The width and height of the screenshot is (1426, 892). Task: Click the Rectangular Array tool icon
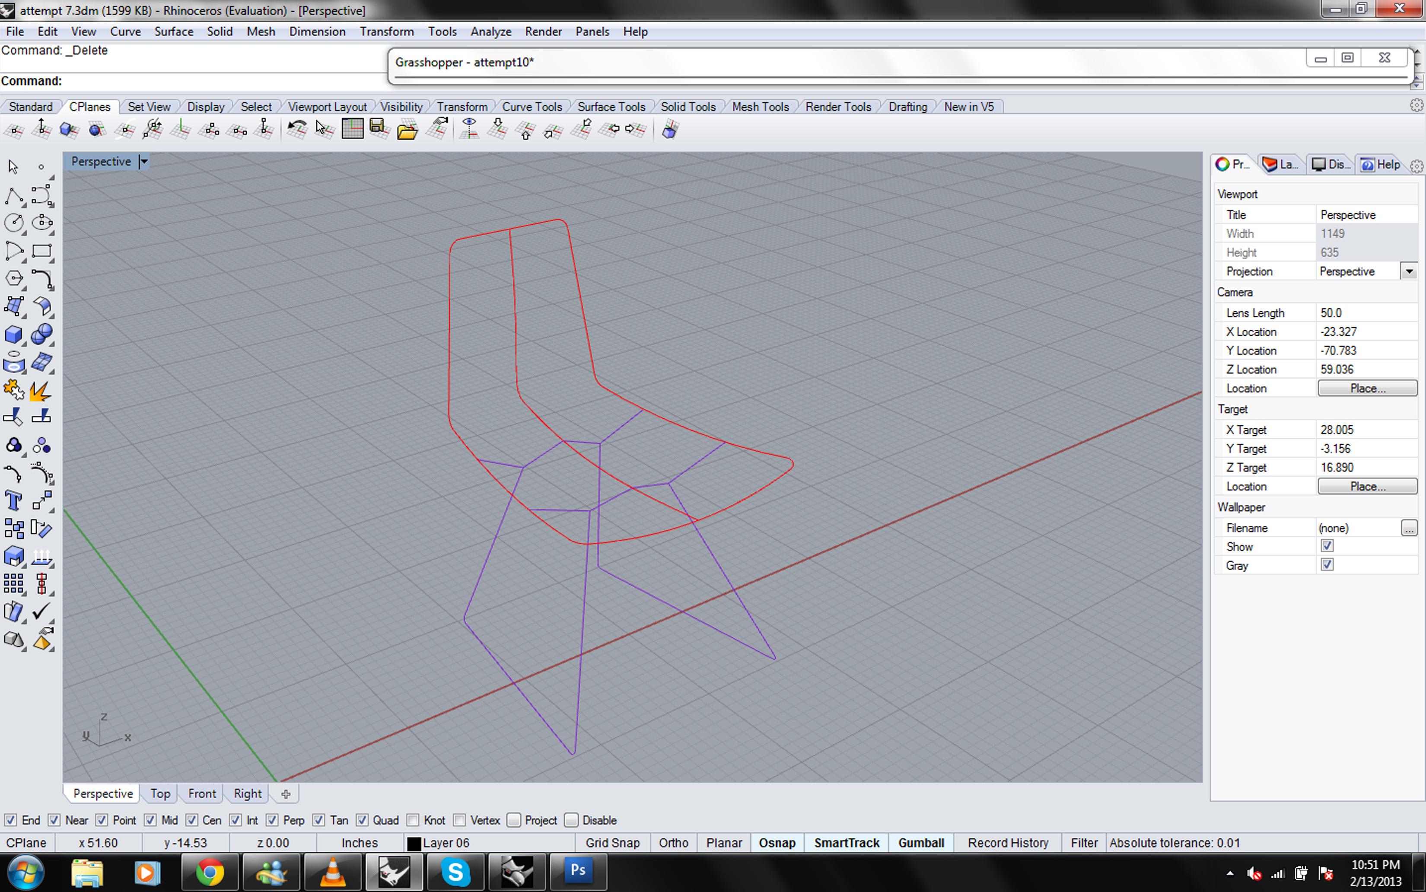13,584
